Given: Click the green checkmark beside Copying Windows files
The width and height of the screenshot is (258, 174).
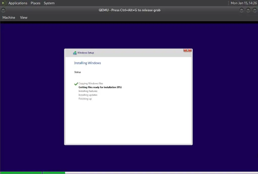Looking at the screenshot, I should [x=76, y=84].
